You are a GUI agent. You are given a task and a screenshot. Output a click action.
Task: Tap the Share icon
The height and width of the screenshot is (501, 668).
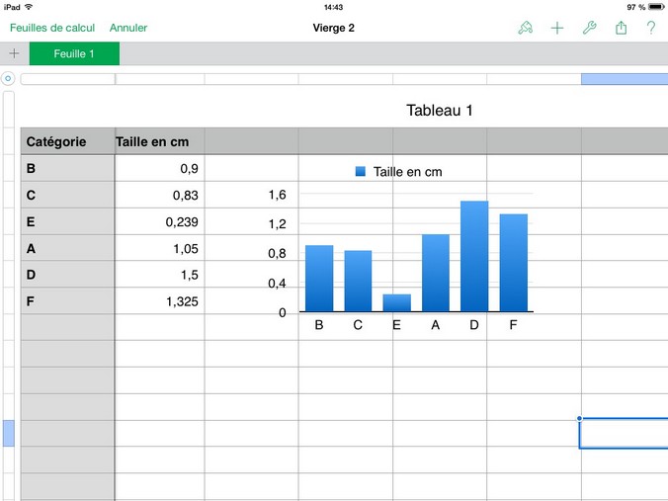coord(621,28)
